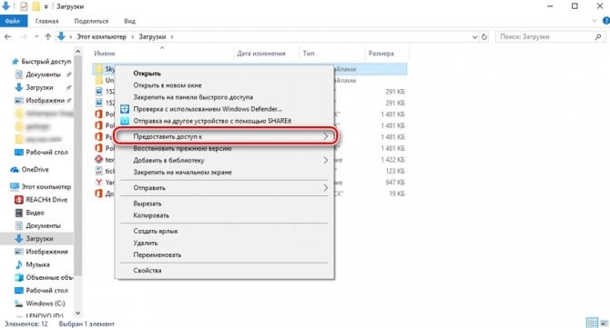Image resolution: width=610 pixels, height=328 pixels.
Task: Open Рабочий стол under Этот компьютер
Action: (46, 291)
